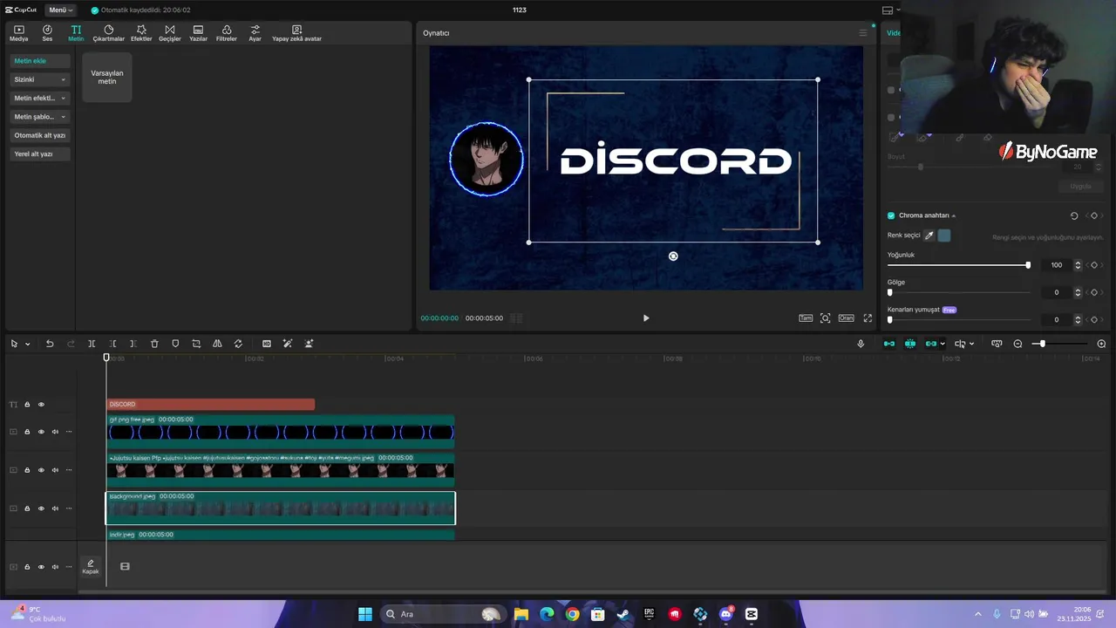The height and width of the screenshot is (628, 1116).
Task: Delete the selected clip
Action: pyautogui.click(x=154, y=344)
